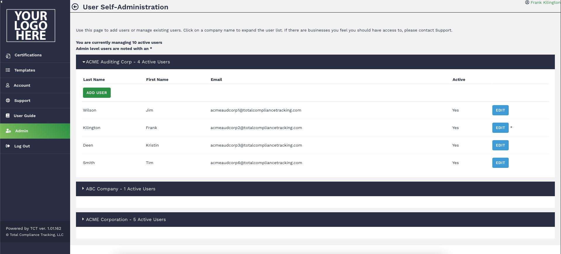Image resolution: width=561 pixels, height=254 pixels.
Task: Click the Templates list icon
Action: (8, 70)
